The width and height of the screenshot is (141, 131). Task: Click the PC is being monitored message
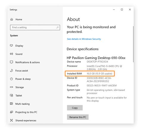91,29
